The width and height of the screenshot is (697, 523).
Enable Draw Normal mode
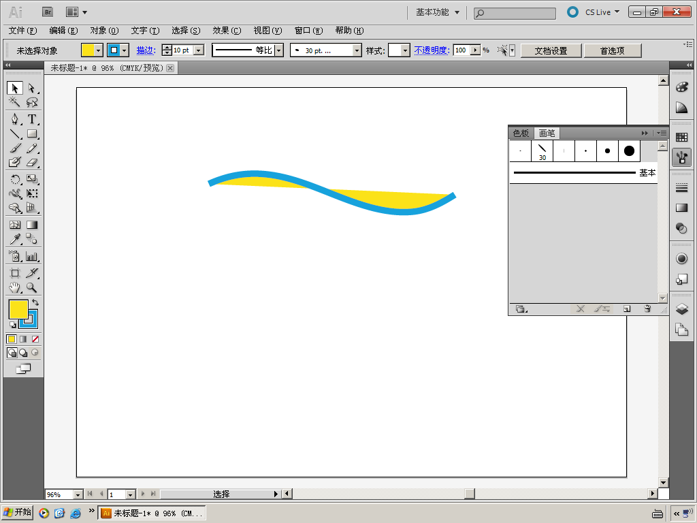click(x=12, y=353)
